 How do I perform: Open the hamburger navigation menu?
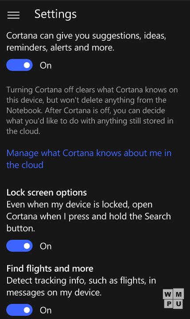coord(13,15)
